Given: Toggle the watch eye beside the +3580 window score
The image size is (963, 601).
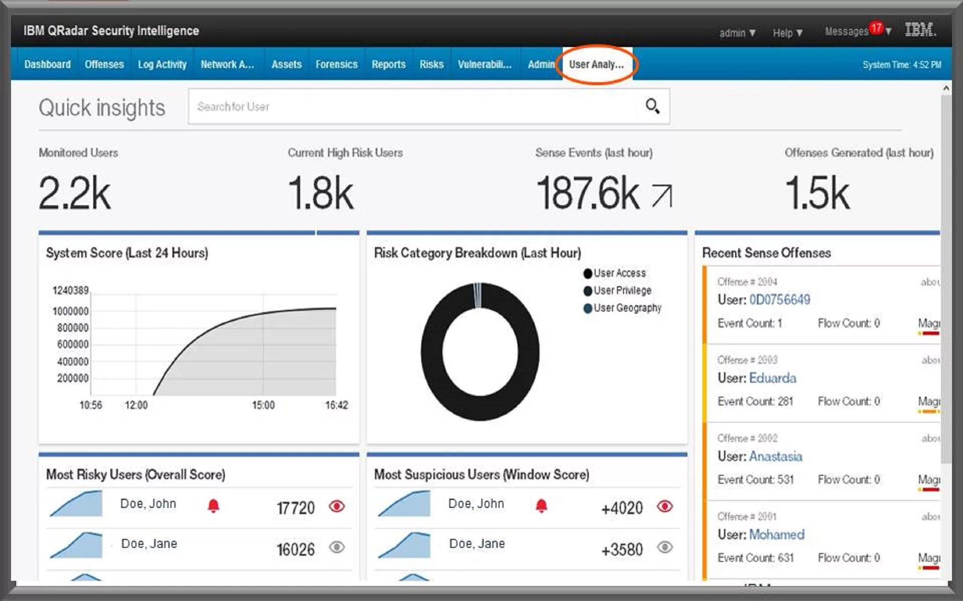Looking at the screenshot, I should pos(664,547).
